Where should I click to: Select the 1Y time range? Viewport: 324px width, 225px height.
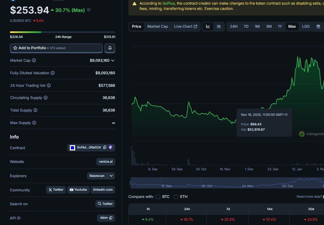(280, 26)
